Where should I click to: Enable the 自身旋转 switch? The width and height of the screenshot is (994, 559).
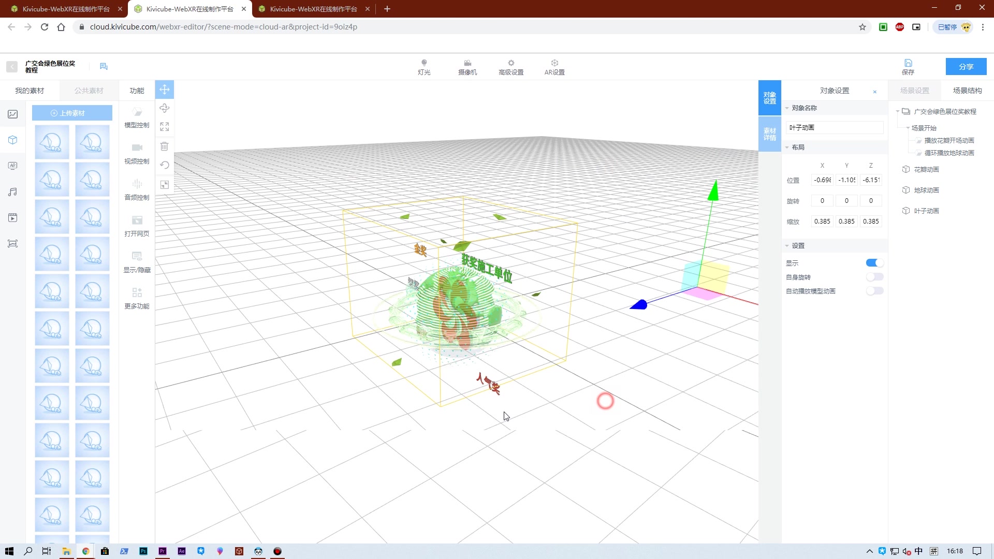pyautogui.click(x=874, y=277)
